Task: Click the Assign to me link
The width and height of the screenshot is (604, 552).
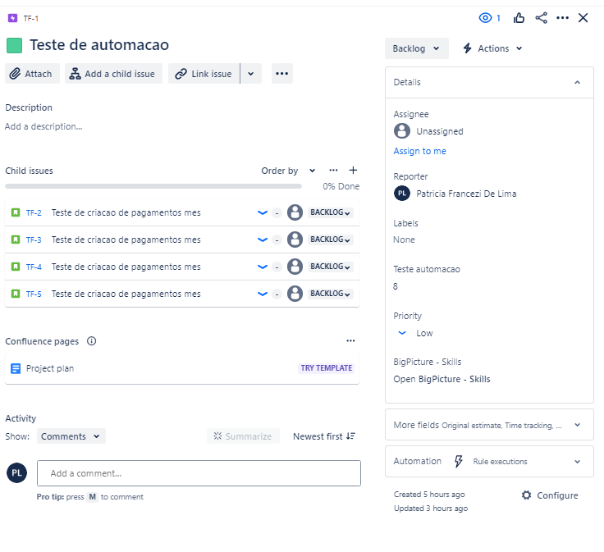Action: tap(419, 151)
